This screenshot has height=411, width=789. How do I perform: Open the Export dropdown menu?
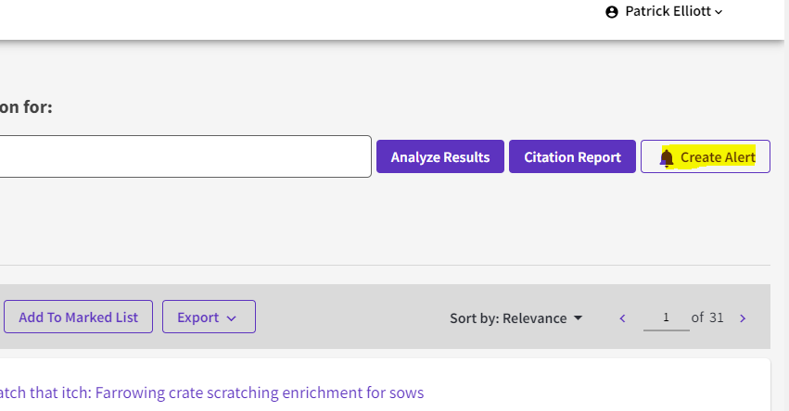click(x=209, y=317)
